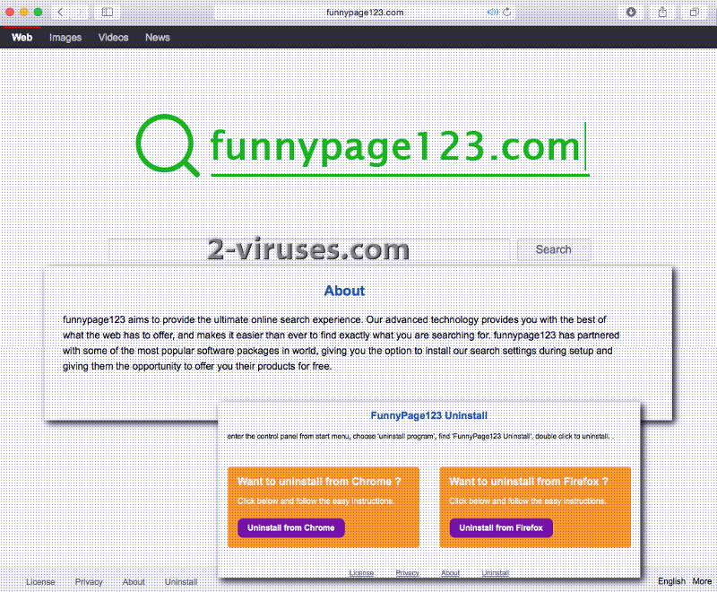
Task: Focus the main search input box
Action: (x=309, y=249)
